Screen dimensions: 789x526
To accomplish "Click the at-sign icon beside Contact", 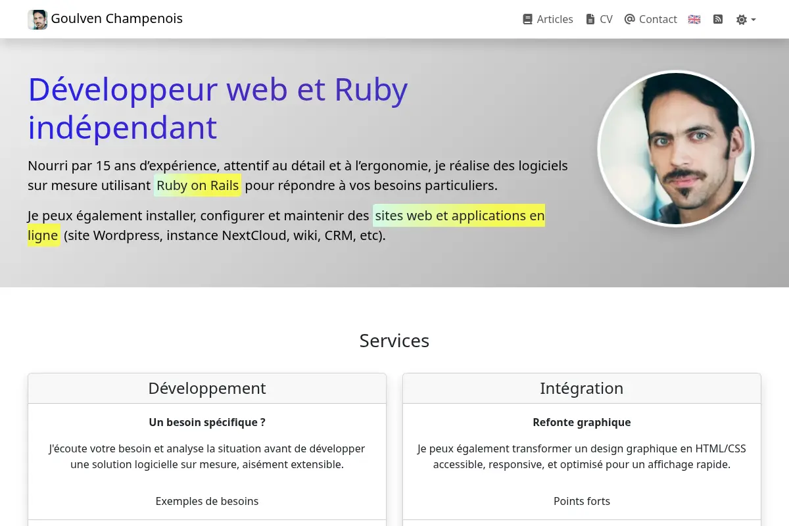I will [x=629, y=19].
